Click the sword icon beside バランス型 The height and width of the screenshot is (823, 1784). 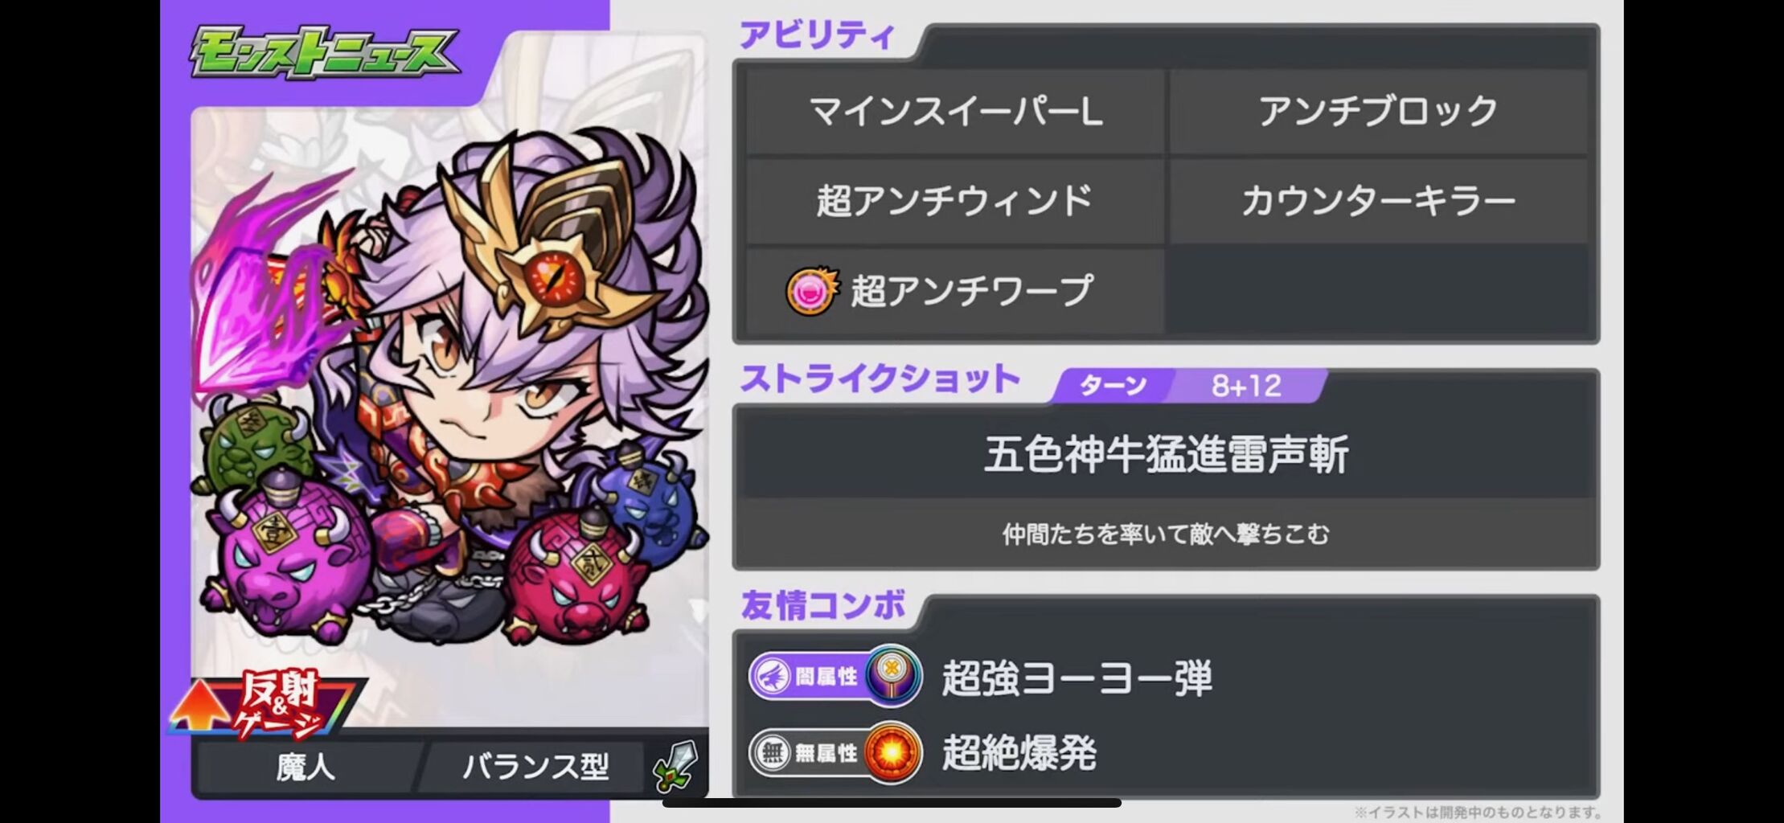[674, 766]
